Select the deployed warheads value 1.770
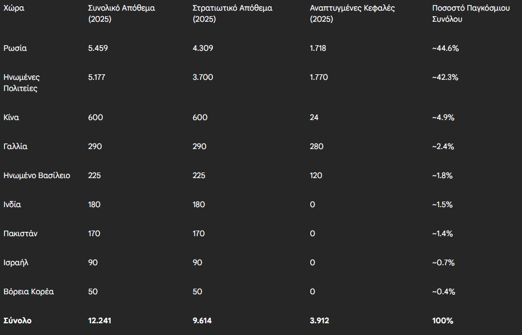The width and height of the screenshot is (522, 335). (x=319, y=77)
